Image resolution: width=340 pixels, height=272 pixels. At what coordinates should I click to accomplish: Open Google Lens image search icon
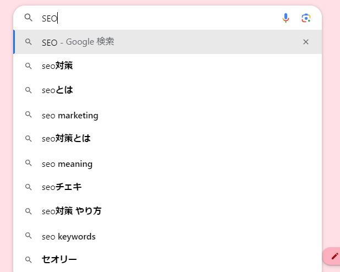pyautogui.click(x=306, y=18)
